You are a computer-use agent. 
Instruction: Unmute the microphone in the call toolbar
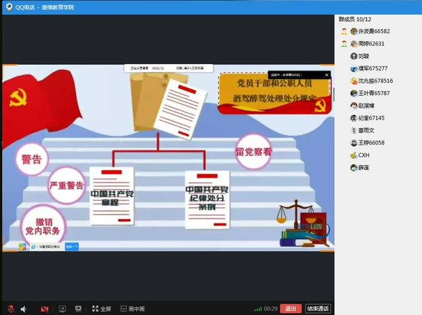(11, 308)
